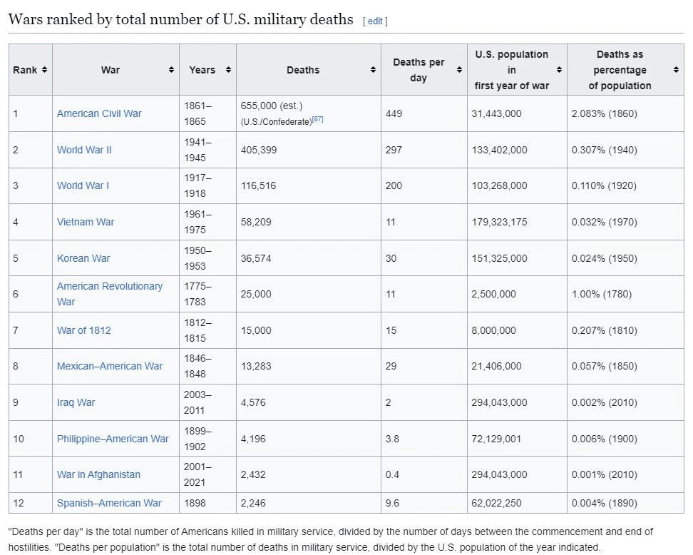Sort Deaths column using arrow icon
This screenshot has height=555, width=693.
[x=373, y=70]
